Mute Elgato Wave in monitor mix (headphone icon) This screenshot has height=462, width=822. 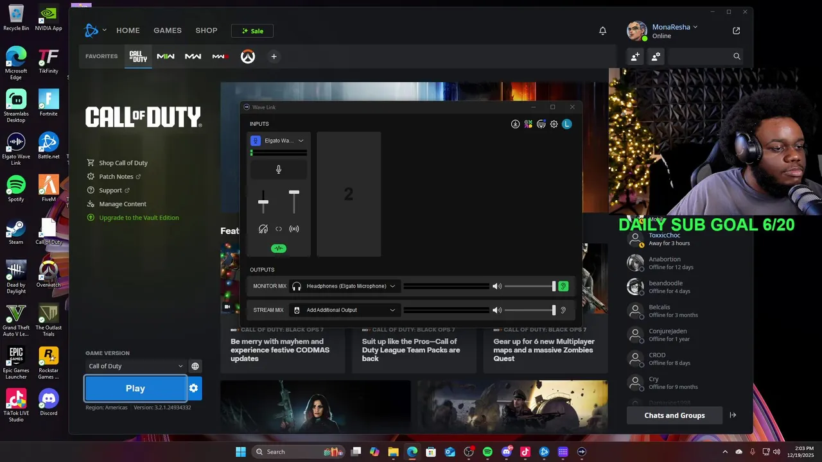(263, 229)
